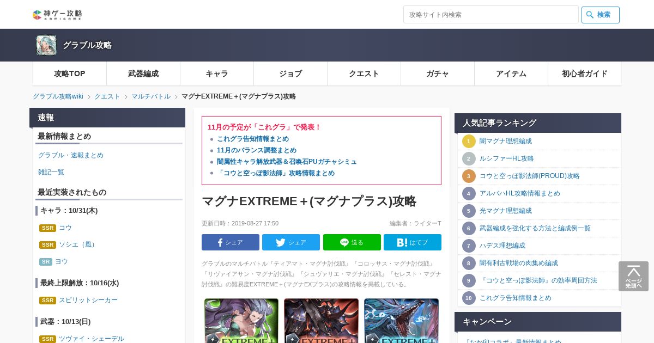Open the スピリットシーカー link

click(x=88, y=300)
